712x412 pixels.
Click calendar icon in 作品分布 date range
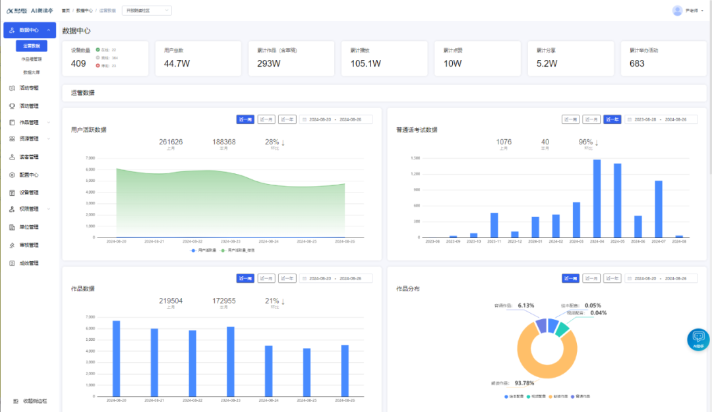630,278
